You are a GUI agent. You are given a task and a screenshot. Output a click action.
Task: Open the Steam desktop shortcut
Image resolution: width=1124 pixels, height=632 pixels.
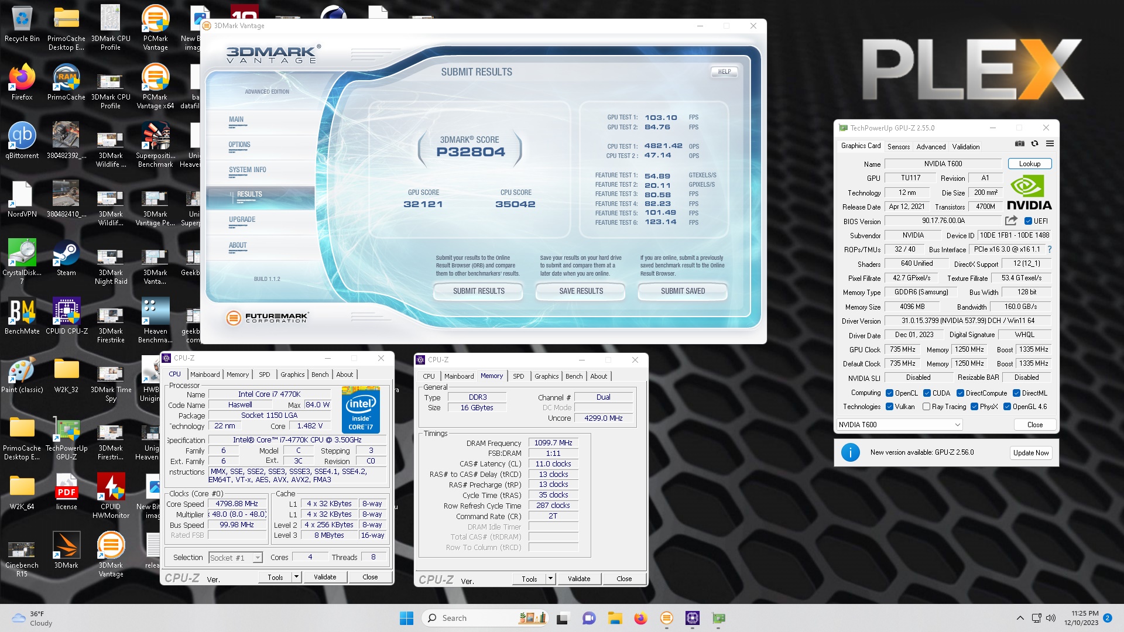[x=66, y=257]
